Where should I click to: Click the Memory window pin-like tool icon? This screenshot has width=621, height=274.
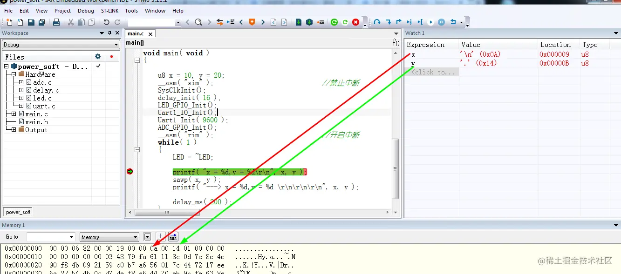(x=161, y=237)
